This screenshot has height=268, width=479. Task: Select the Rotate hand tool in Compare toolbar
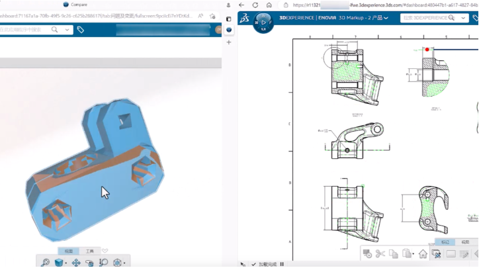tap(89, 263)
